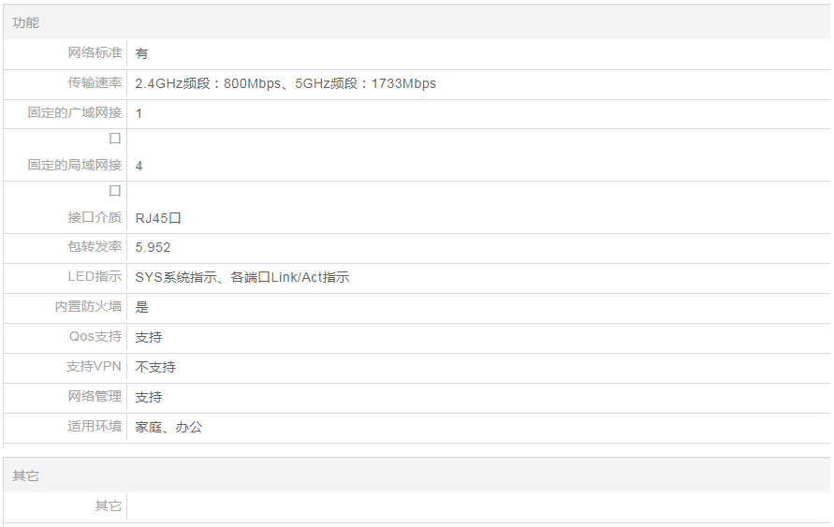The width and height of the screenshot is (834, 527).
Task: Select the 家庭、办公 environment value
Action: (x=168, y=428)
